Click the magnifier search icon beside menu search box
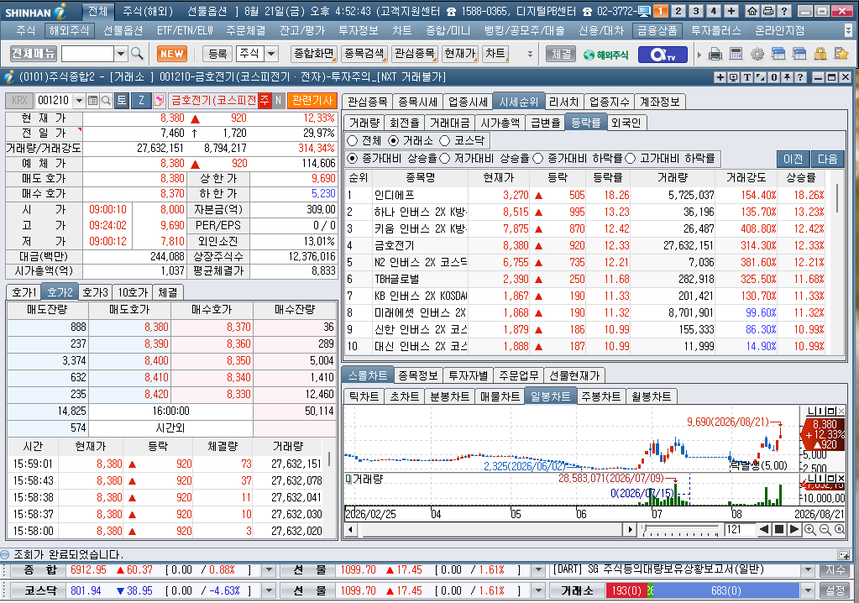859x603 pixels. pos(137,54)
